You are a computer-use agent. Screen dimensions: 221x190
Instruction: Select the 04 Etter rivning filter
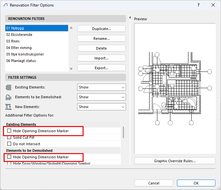point(19,48)
